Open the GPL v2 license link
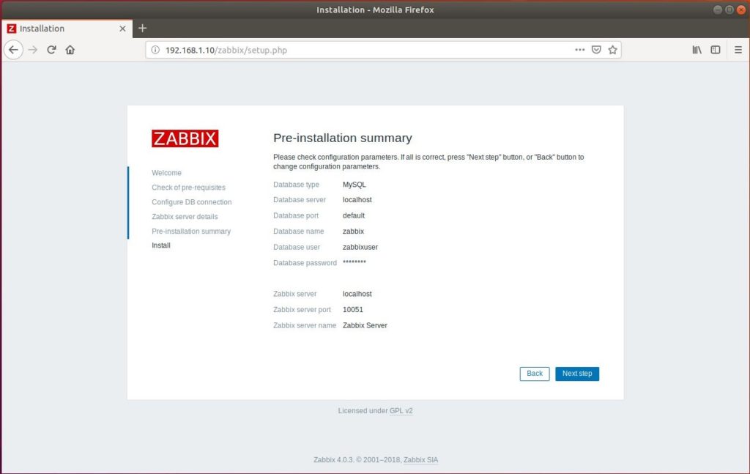Image resolution: width=750 pixels, height=474 pixels. (x=401, y=411)
